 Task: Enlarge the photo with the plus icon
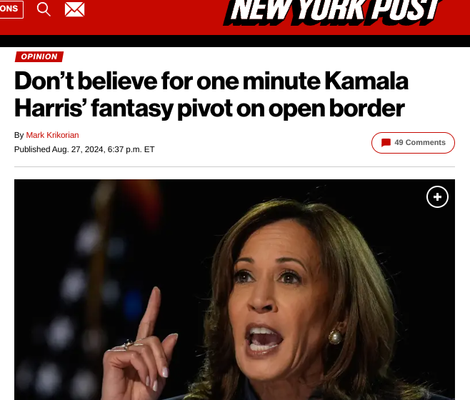click(x=437, y=196)
